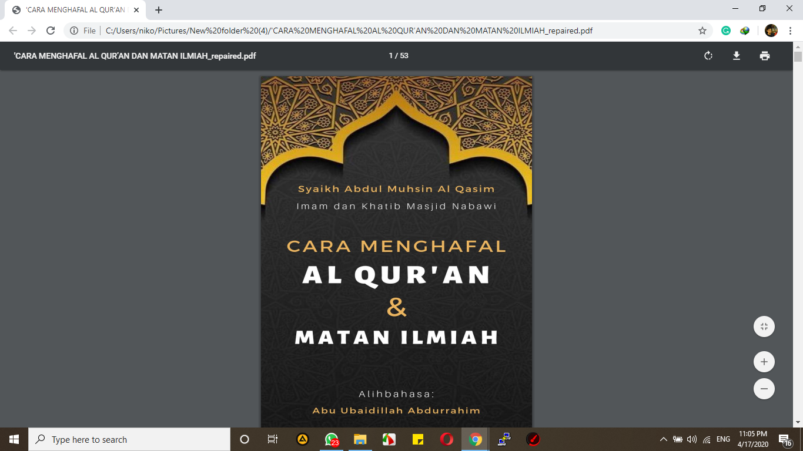Viewport: 803px width, 451px height.
Task: Open the Opera browser from taskbar
Action: pos(447,439)
